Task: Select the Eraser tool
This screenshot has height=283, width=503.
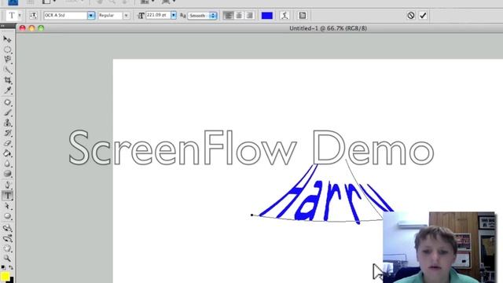Action: click(7, 143)
